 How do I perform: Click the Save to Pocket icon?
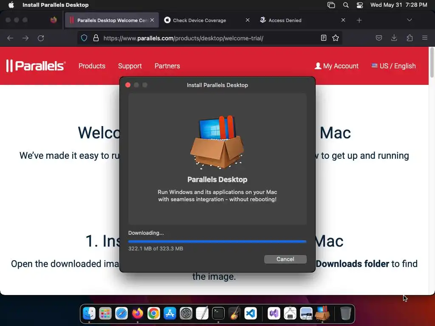379,38
